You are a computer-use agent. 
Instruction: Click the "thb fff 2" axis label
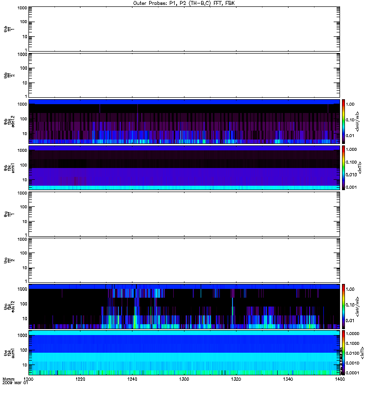9,75
